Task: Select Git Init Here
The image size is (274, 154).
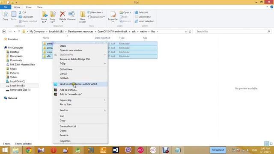Action: [x=66, y=69]
